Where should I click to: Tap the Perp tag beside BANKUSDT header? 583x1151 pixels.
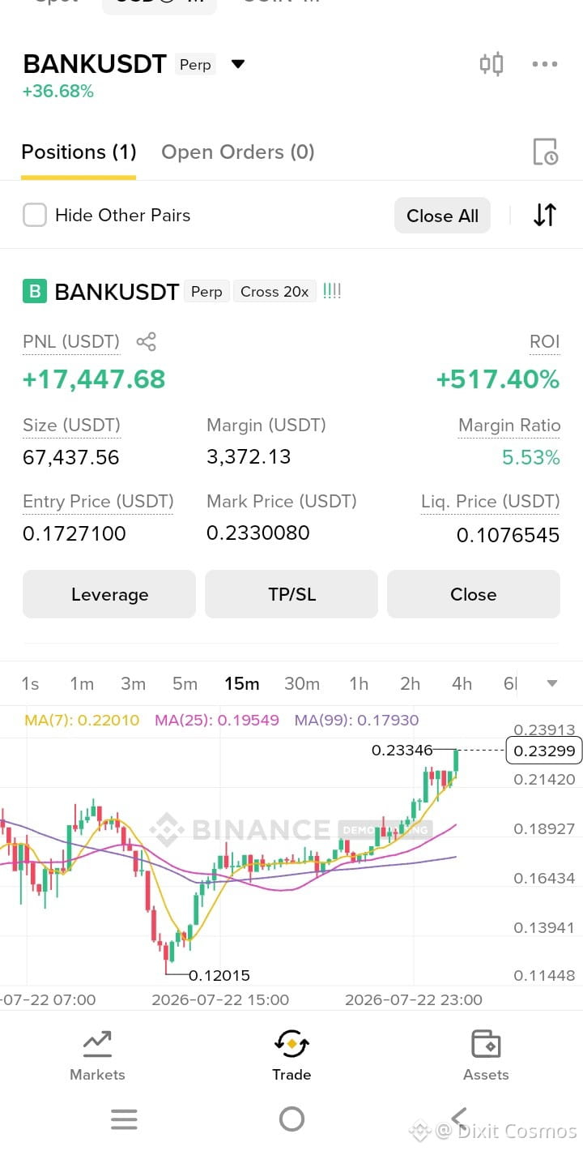[x=195, y=65]
